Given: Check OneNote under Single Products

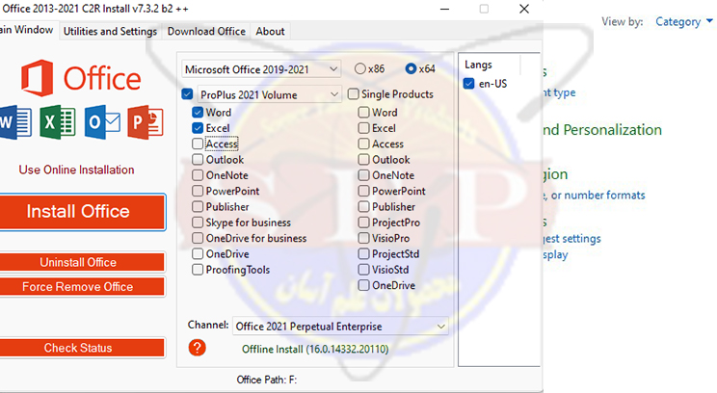Looking at the screenshot, I should tap(363, 175).
